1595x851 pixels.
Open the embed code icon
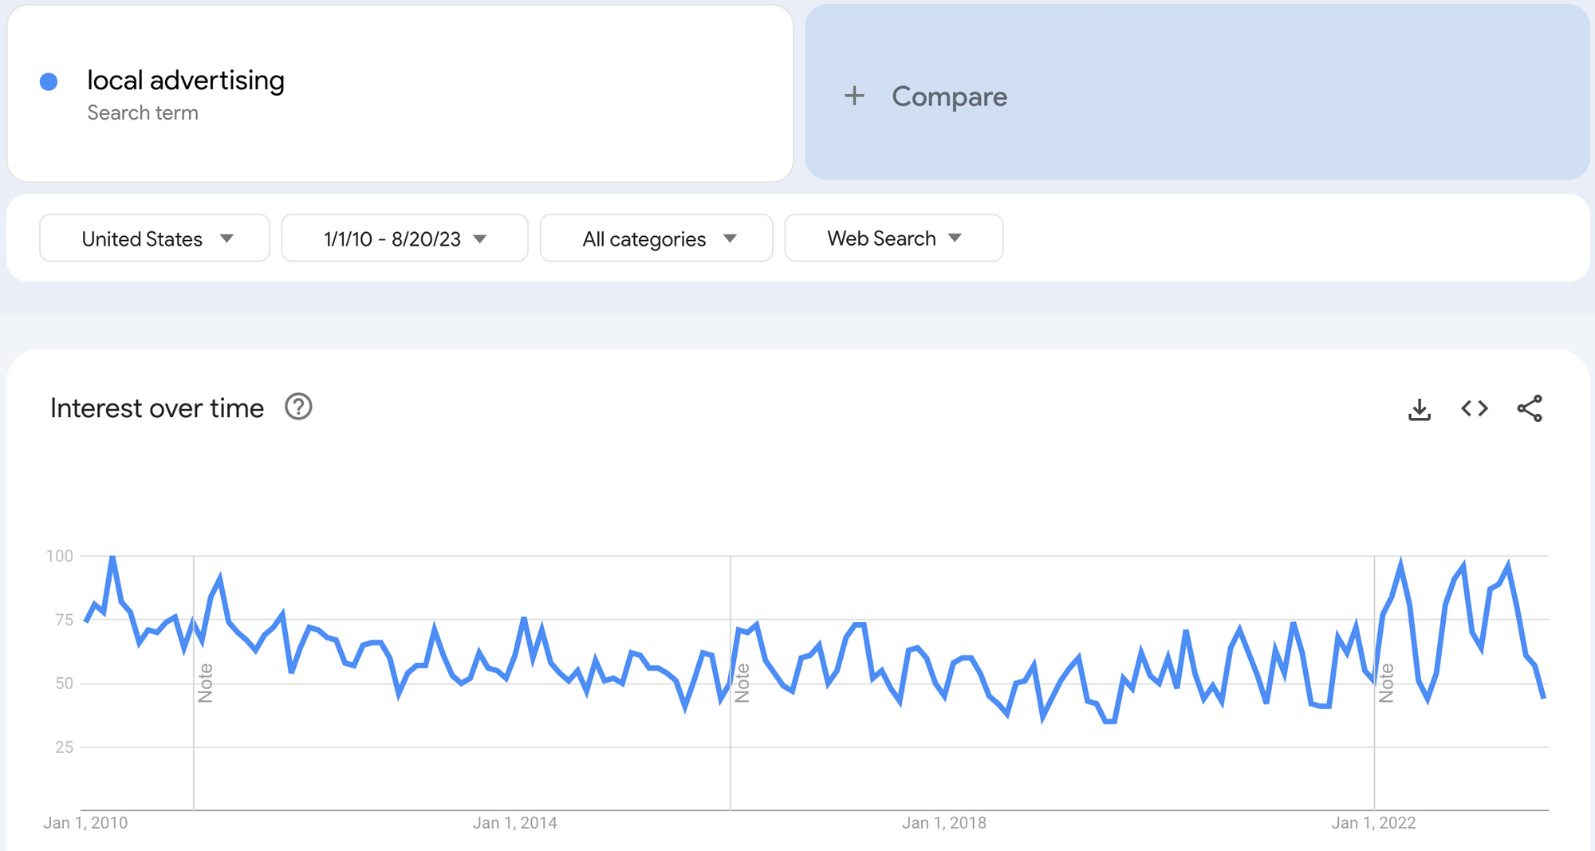(x=1475, y=408)
